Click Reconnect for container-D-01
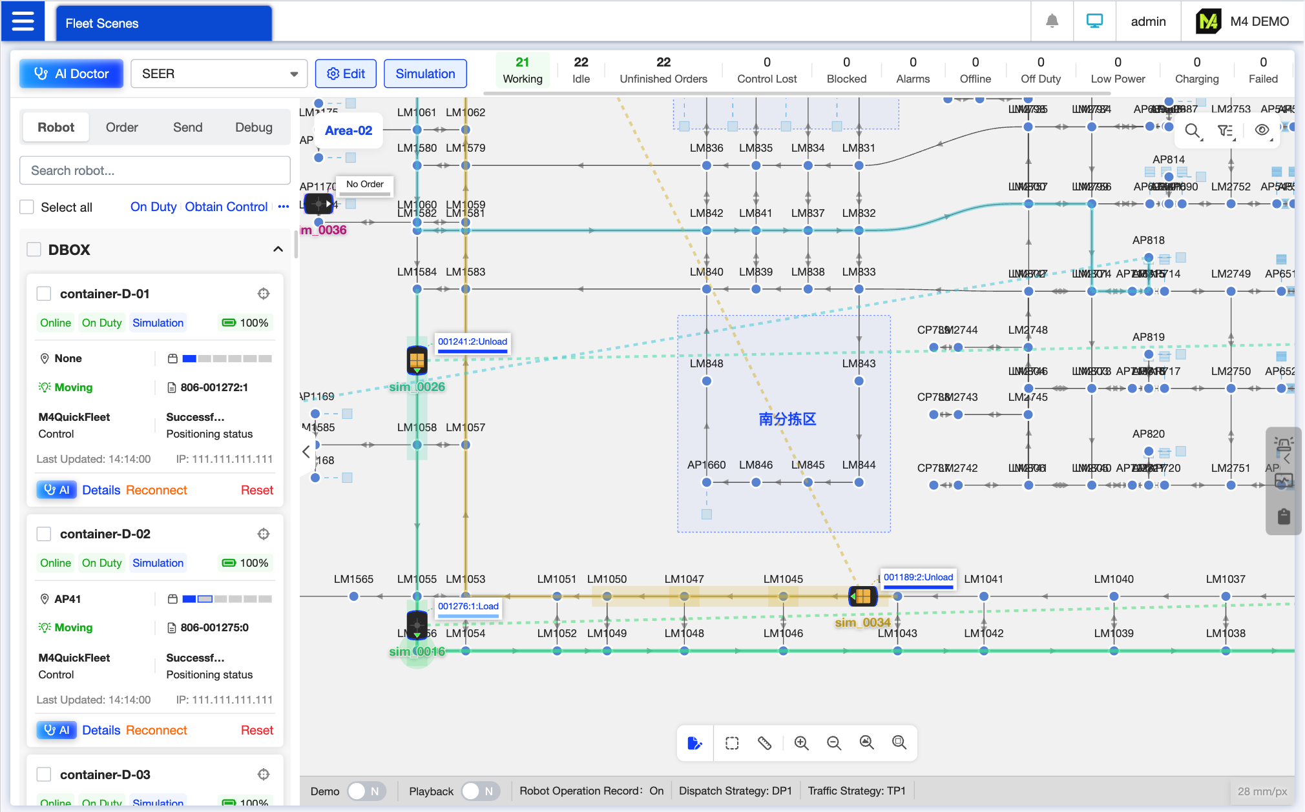Viewport: 1305px width, 812px height. pos(156,490)
